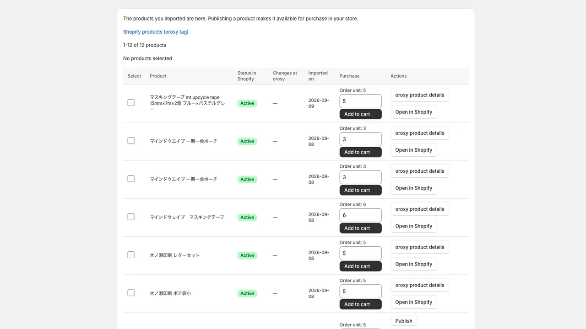The width and height of the screenshot is (586, 329).
Task: Click the "Product" column header
Action: [x=158, y=76]
